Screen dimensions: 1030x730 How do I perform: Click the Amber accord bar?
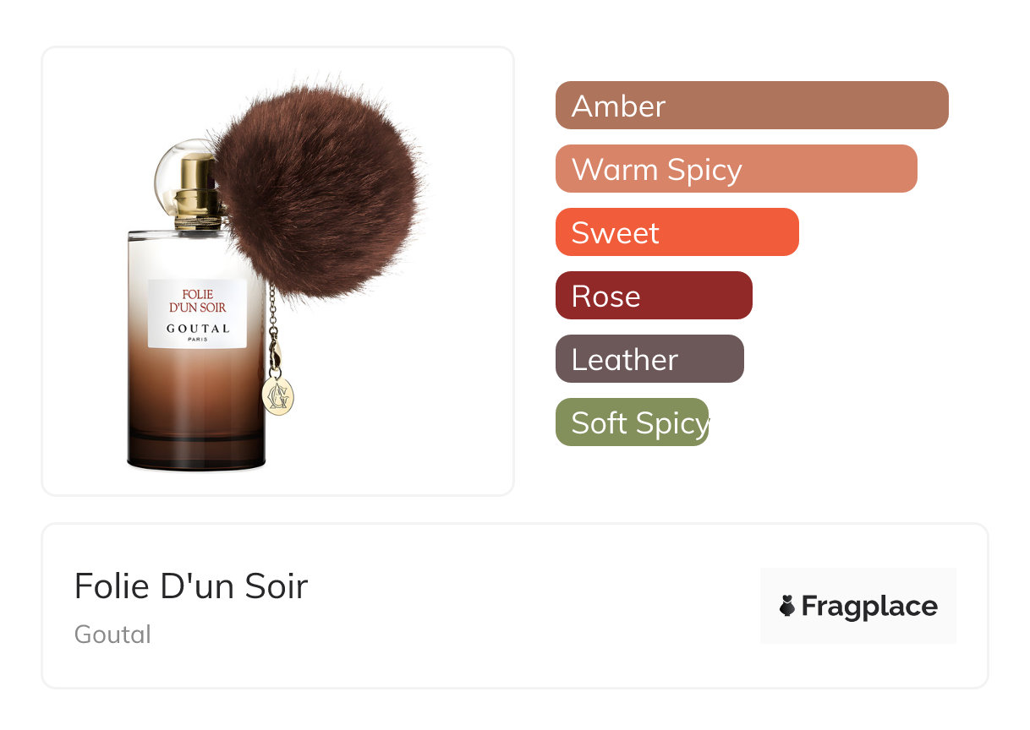pyautogui.click(x=752, y=106)
